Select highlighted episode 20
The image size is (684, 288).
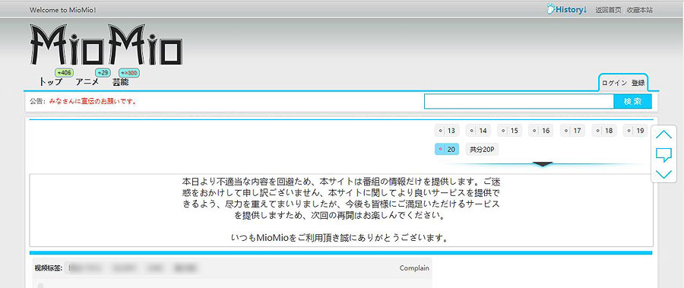[x=447, y=149]
